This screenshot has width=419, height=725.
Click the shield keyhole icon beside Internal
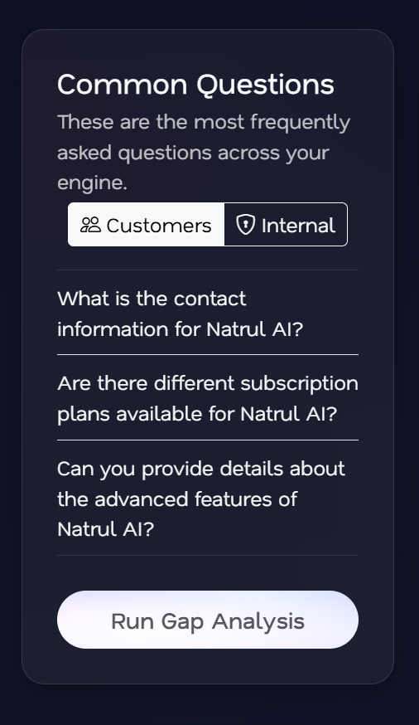(245, 225)
